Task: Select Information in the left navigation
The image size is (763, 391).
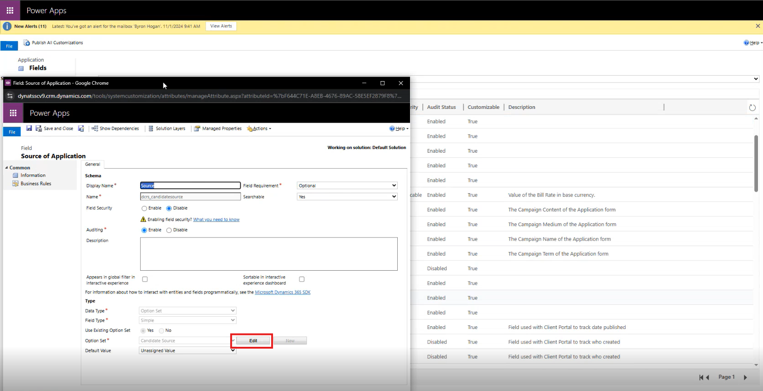Action: 33,175
